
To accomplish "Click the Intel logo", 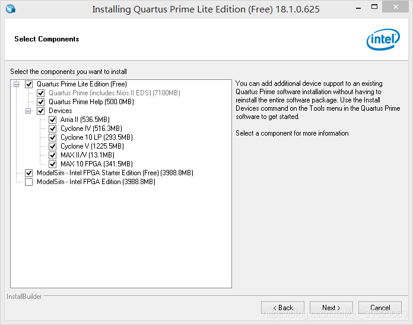I will [x=383, y=40].
